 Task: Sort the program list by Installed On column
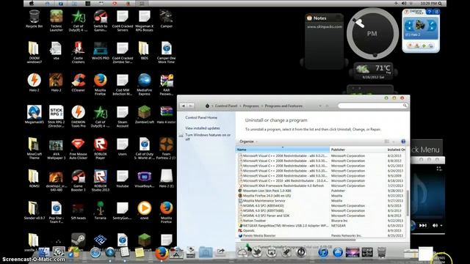coord(396,150)
